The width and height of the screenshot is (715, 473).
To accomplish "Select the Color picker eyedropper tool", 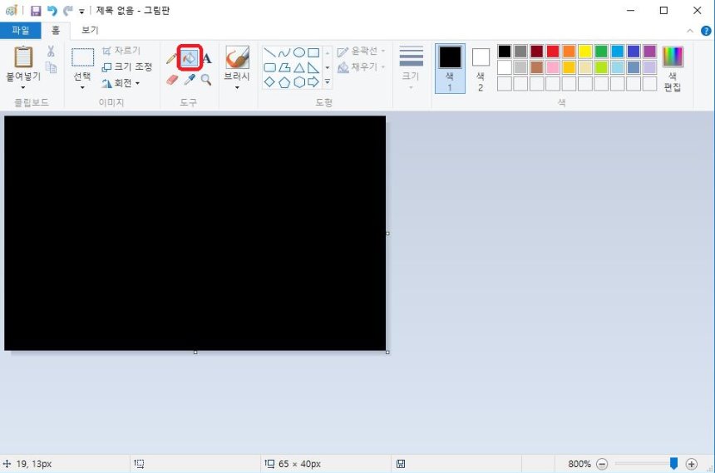I will tap(190, 80).
